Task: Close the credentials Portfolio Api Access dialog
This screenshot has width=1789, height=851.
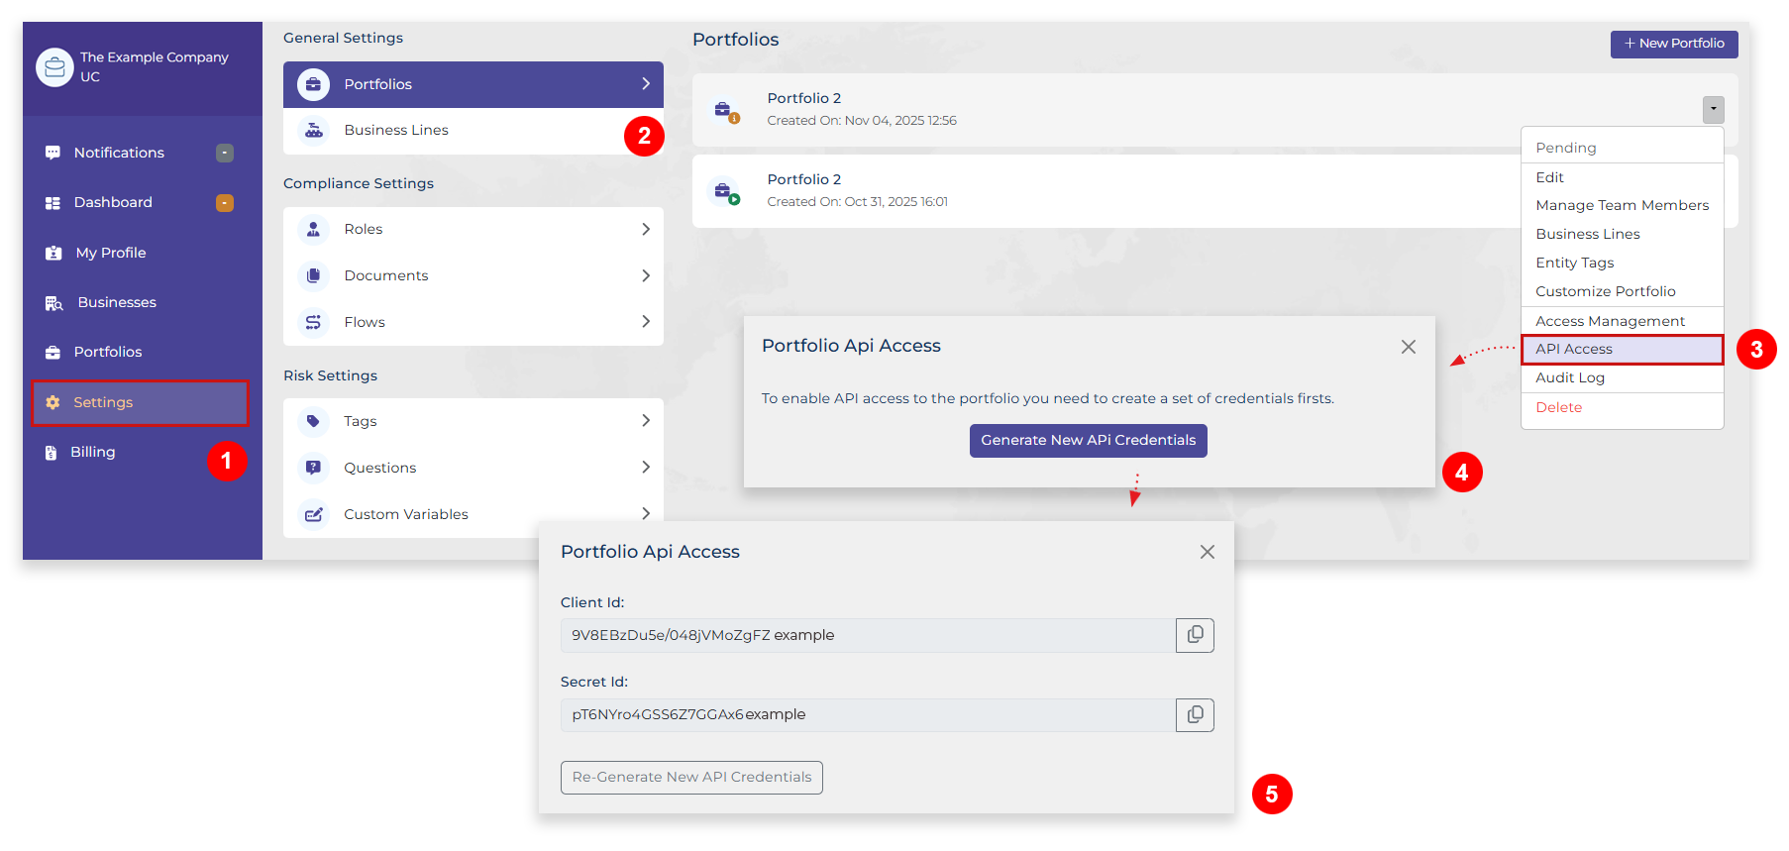Action: click(1207, 552)
